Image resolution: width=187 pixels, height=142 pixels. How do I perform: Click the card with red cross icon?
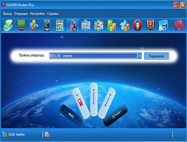pyautogui.click(x=125, y=25)
